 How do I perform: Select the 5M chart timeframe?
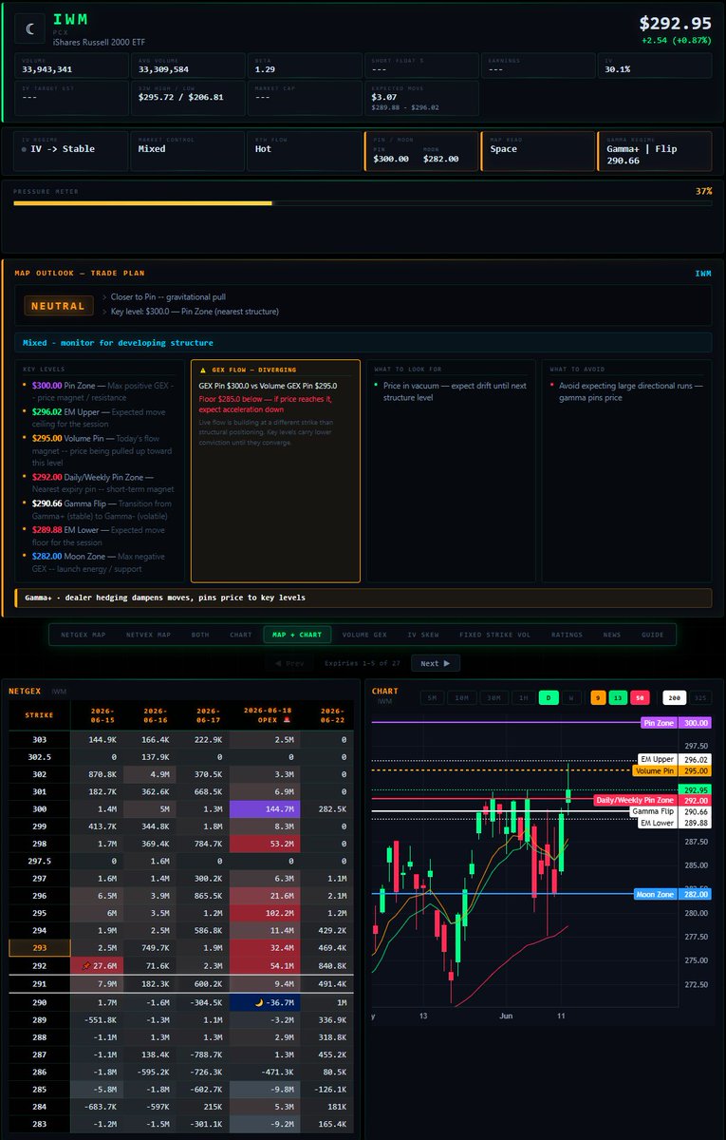pos(432,698)
